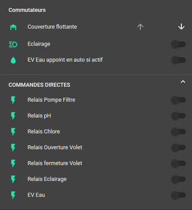Raise the Couverture flottante with up arrow

[x=140, y=27]
